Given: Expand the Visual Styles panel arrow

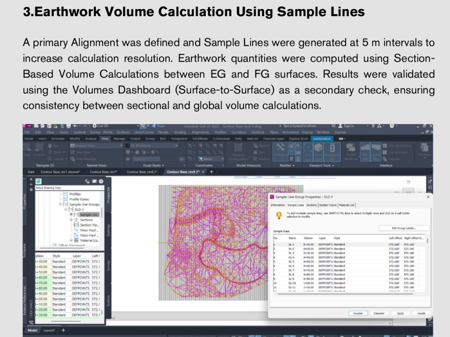Looking at the screenshot, I should point(163,166).
